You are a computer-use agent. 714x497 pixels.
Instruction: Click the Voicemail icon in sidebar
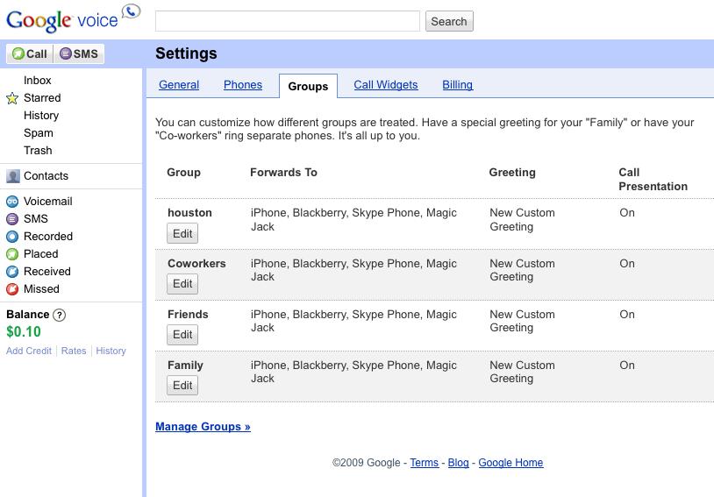click(12, 202)
